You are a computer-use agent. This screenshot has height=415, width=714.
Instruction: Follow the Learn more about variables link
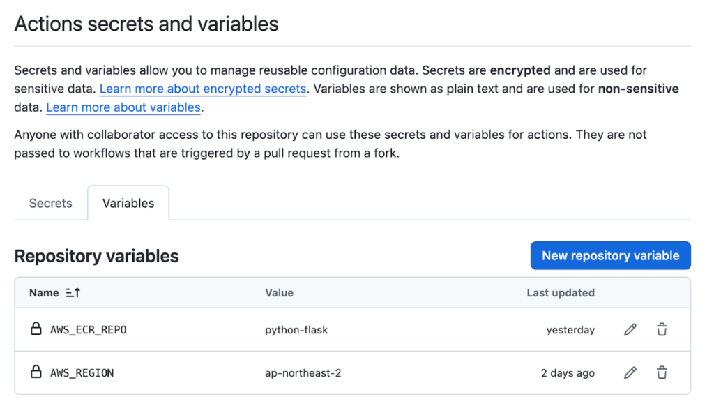[123, 107]
